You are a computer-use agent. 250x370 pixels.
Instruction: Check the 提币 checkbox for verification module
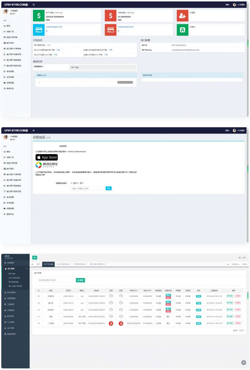coord(78,183)
